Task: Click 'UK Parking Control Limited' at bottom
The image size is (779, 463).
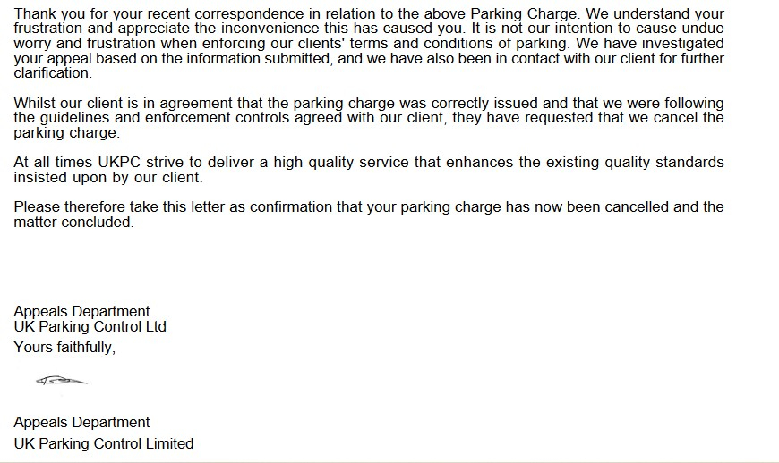Action: [x=104, y=443]
